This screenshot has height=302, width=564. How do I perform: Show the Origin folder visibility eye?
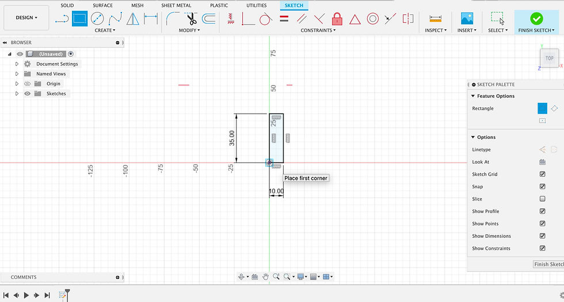click(28, 84)
